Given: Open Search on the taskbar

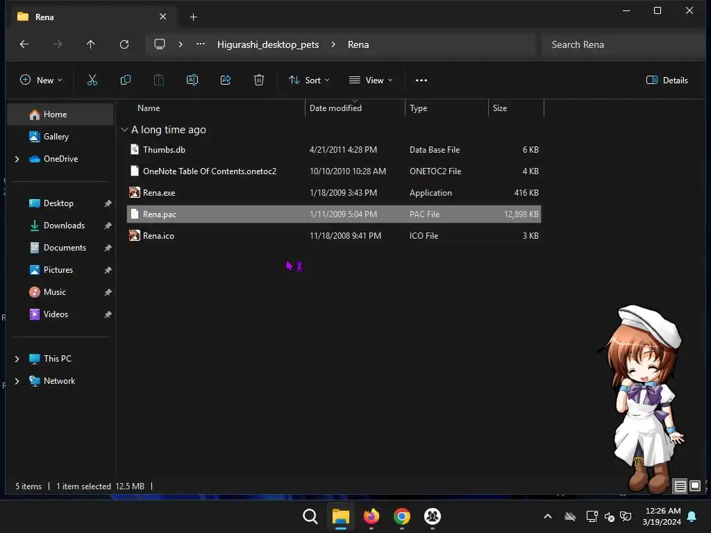Looking at the screenshot, I should (310, 516).
